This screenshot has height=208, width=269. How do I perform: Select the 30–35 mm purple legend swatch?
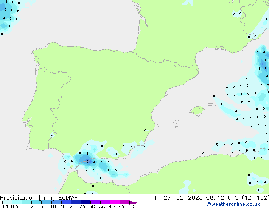(x=95, y=202)
